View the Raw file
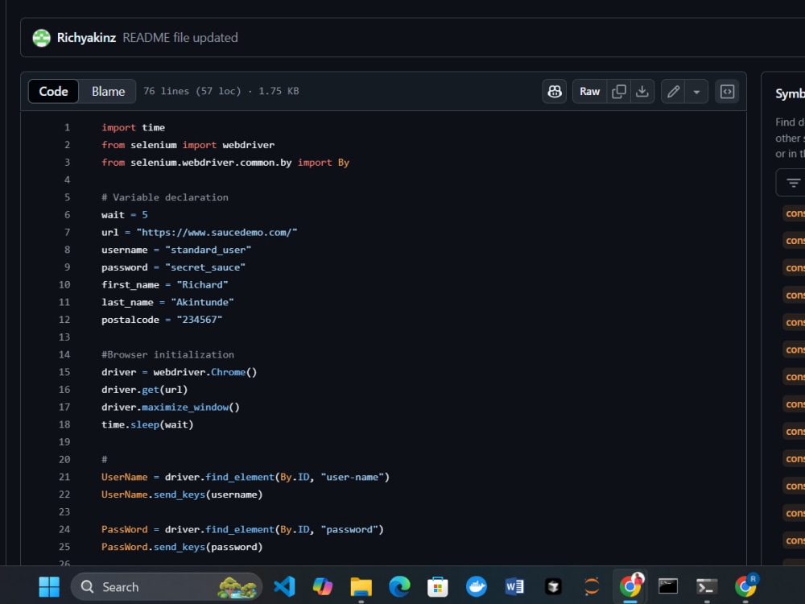The height and width of the screenshot is (604, 805). (x=589, y=92)
